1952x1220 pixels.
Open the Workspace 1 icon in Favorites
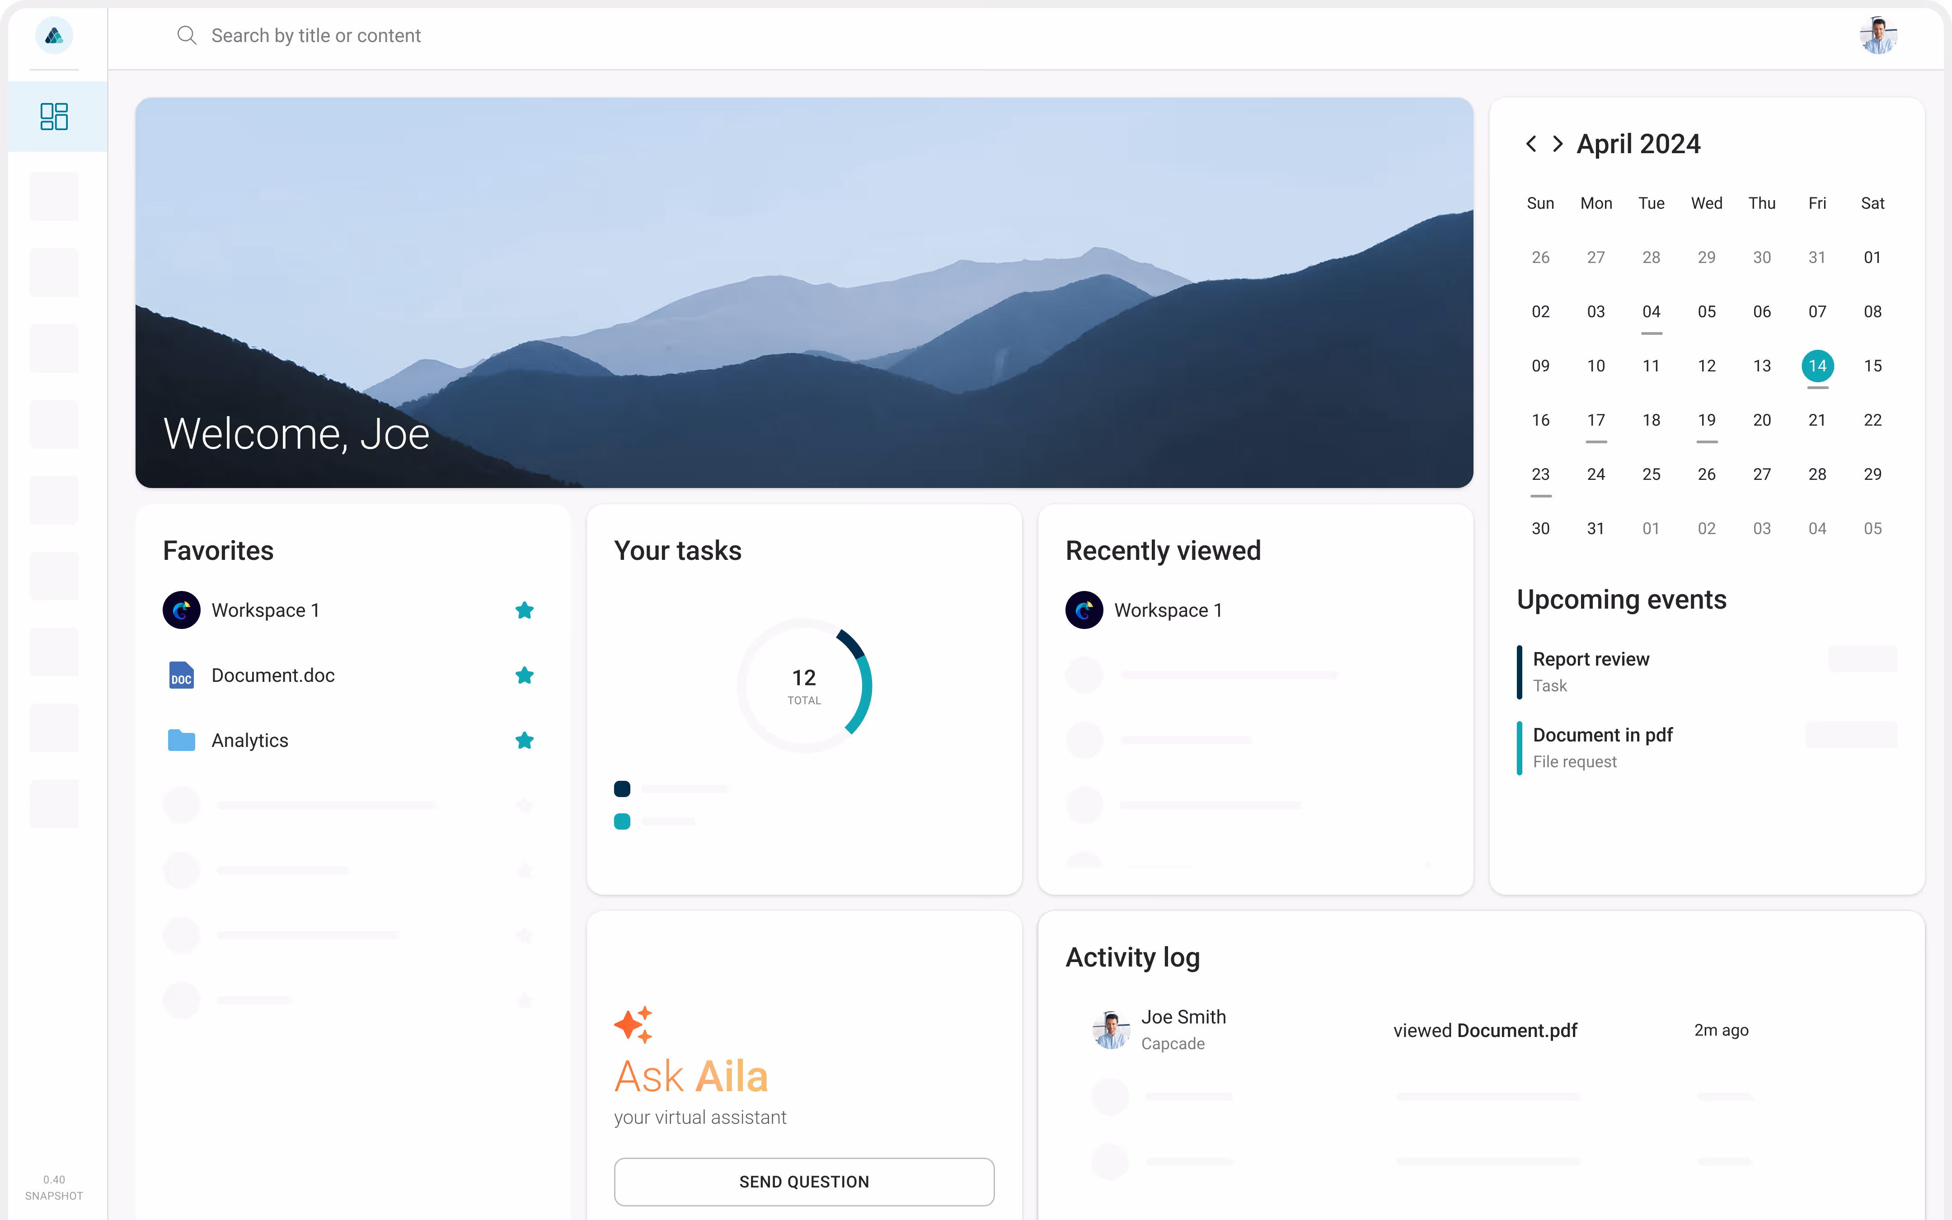coord(182,610)
